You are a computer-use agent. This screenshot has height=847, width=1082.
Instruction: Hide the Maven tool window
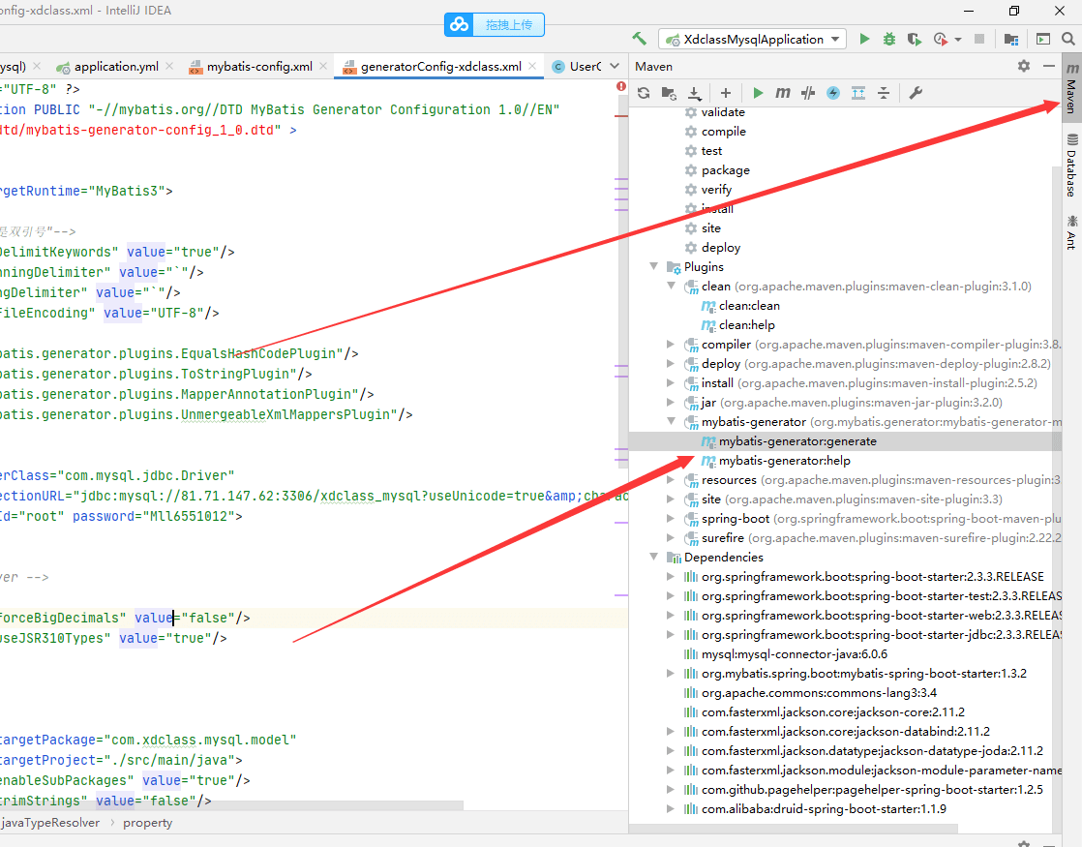[1049, 66]
